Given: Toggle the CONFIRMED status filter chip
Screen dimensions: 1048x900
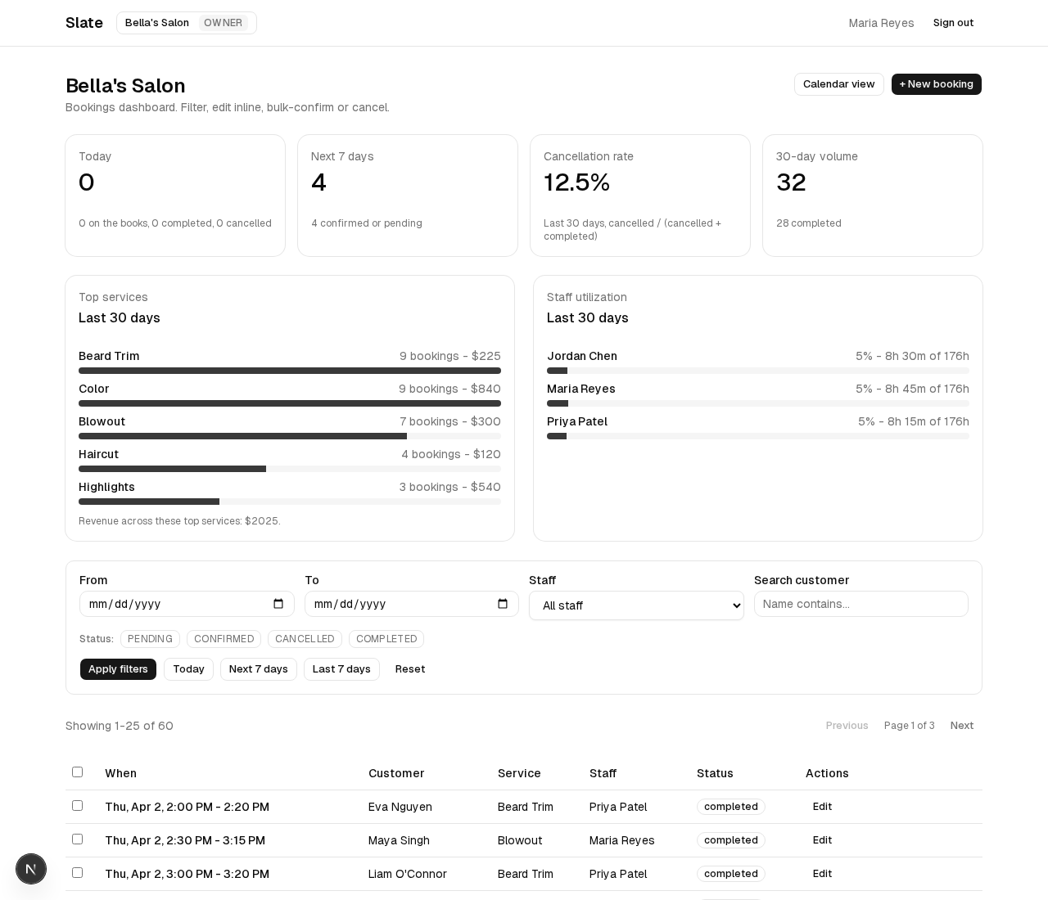Looking at the screenshot, I should pos(224,639).
